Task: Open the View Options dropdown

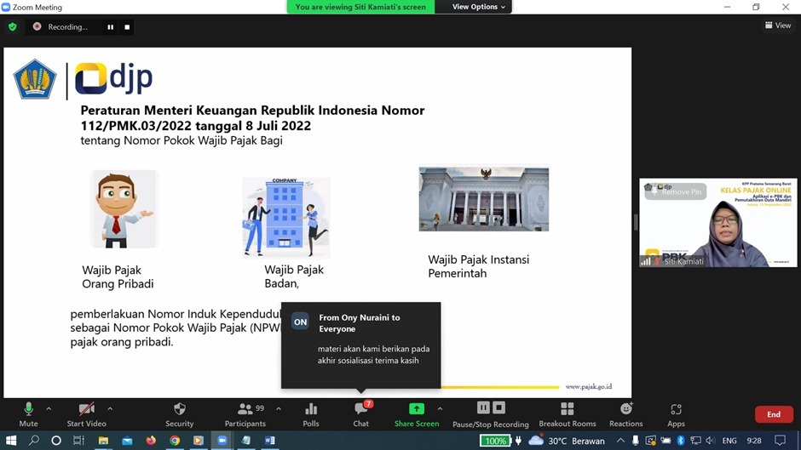Action: click(x=478, y=7)
